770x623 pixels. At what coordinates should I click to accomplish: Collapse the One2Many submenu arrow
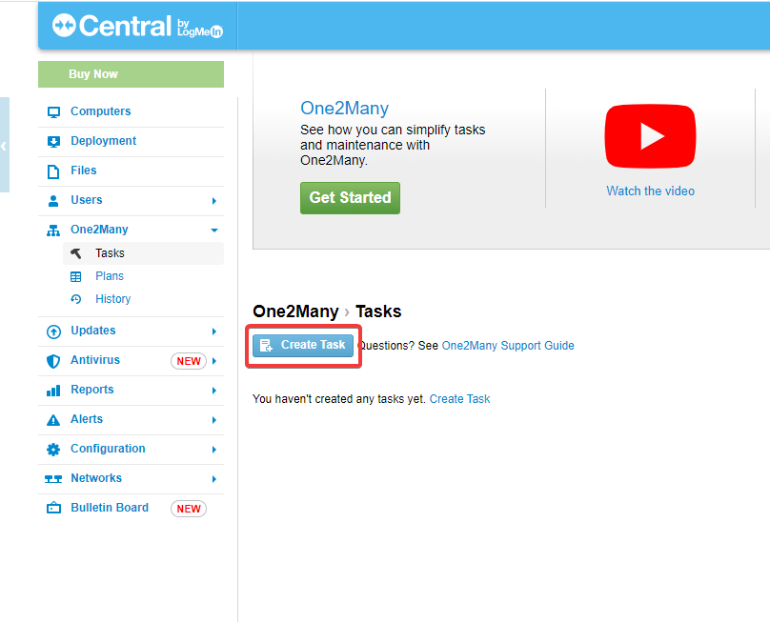214,231
